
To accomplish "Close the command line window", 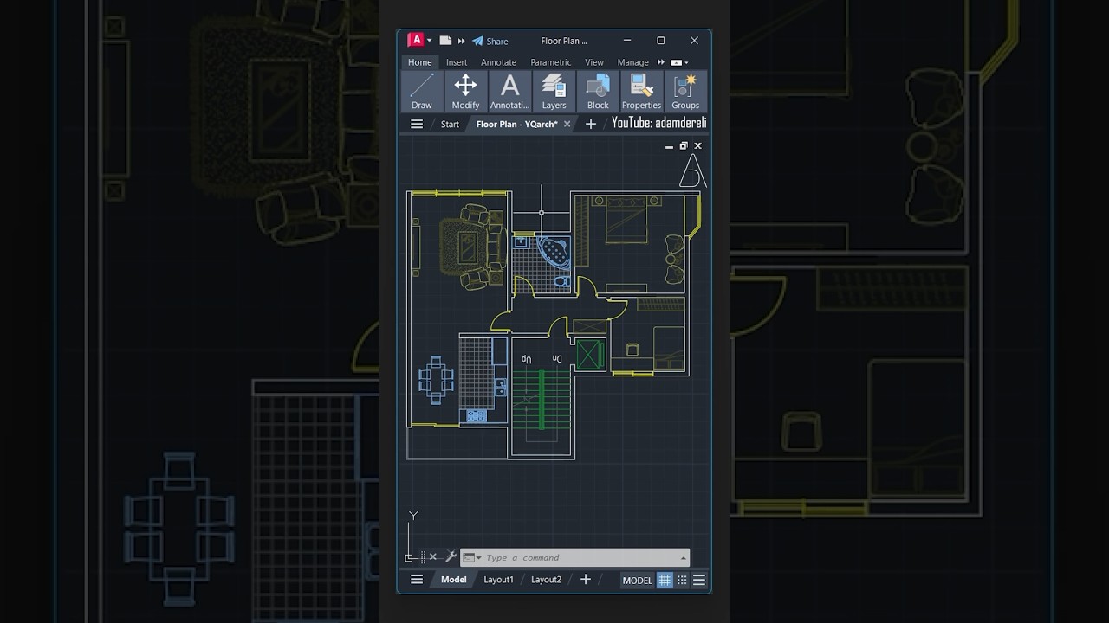I will [433, 557].
